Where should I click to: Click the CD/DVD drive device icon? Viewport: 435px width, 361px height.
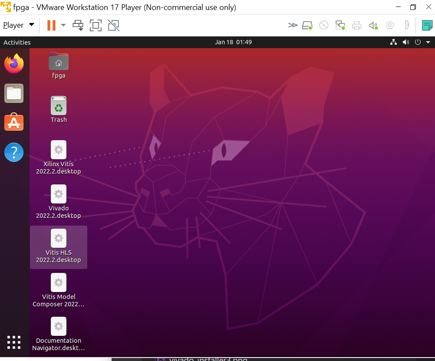pos(324,25)
